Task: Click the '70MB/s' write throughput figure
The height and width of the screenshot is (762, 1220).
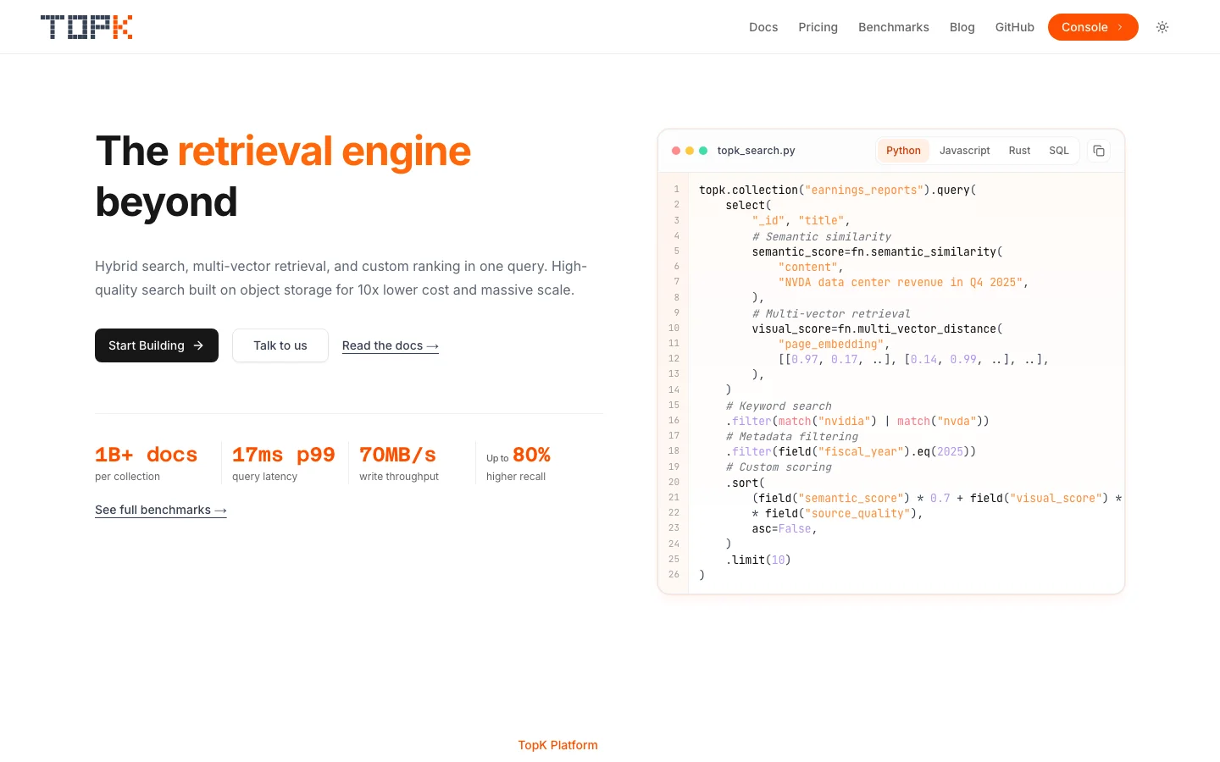Action: pyautogui.click(x=398, y=455)
